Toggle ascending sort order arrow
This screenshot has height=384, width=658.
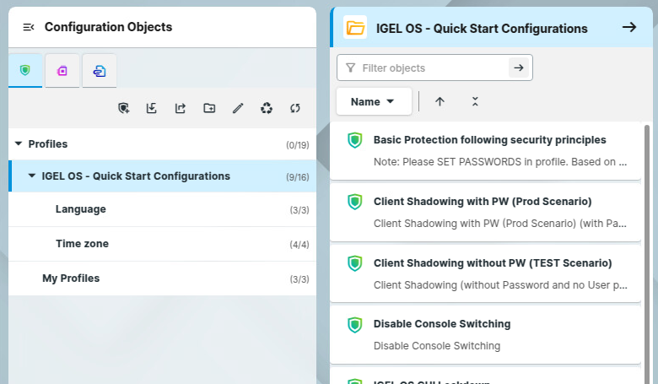(x=440, y=101)
